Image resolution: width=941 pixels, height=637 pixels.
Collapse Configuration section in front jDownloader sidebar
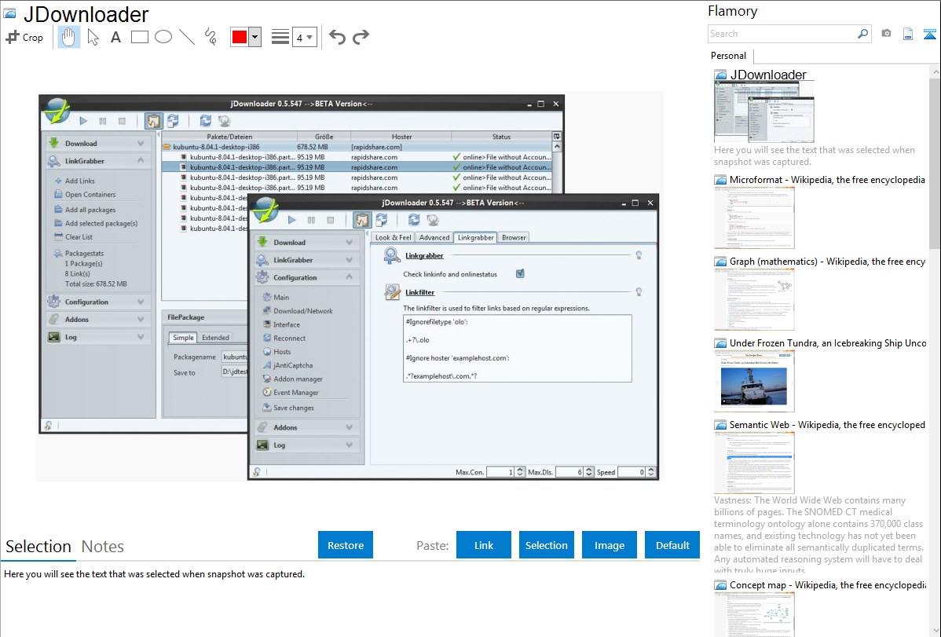pyautogui.click(x=306, y=277)
